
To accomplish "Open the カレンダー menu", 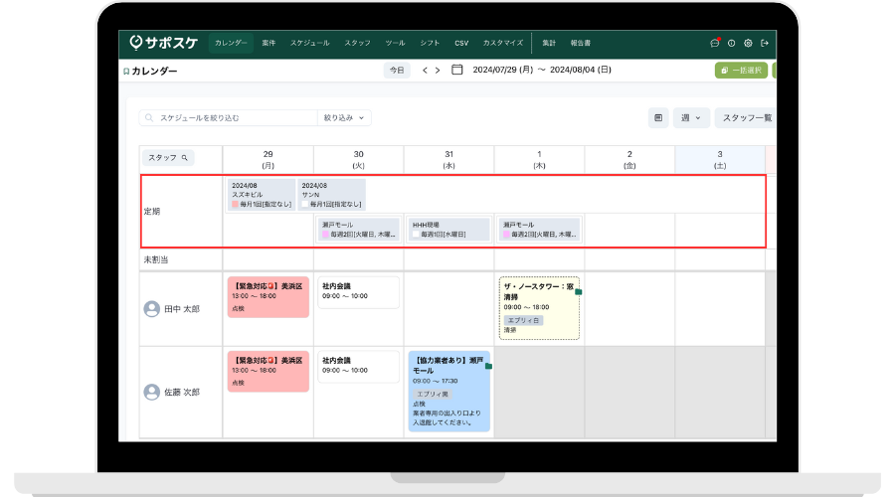I will pos(231,43).
